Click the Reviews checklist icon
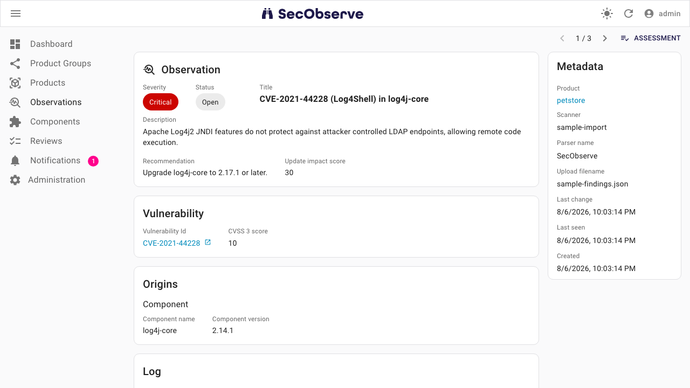Image resolution: width=690 pixels, height=388 pixels. point(15,141)
